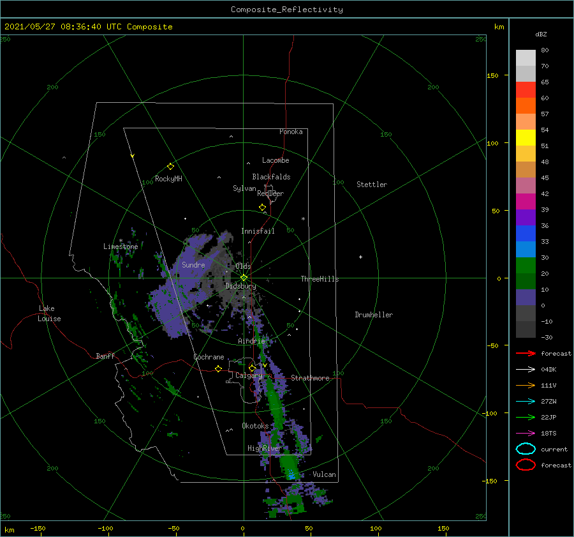This screenshot has width=574, height=537.
Task: Select the yellow 54 dBZ color swatch
Action: (526, 137)
